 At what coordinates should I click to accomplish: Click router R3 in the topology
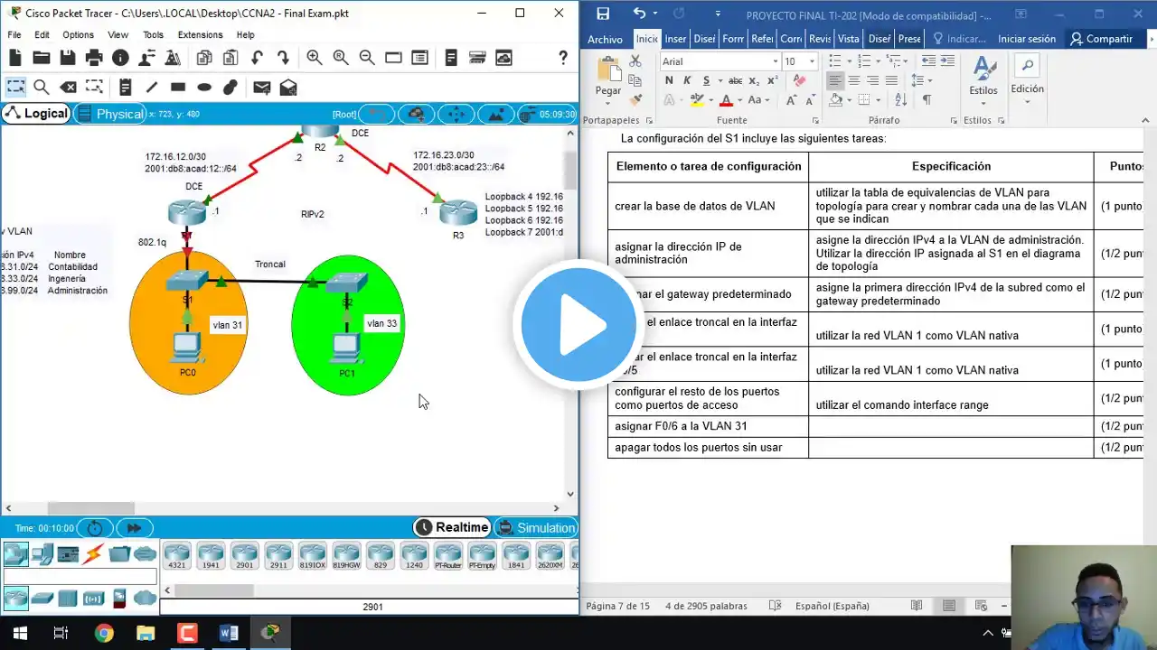tap(458, 213)
